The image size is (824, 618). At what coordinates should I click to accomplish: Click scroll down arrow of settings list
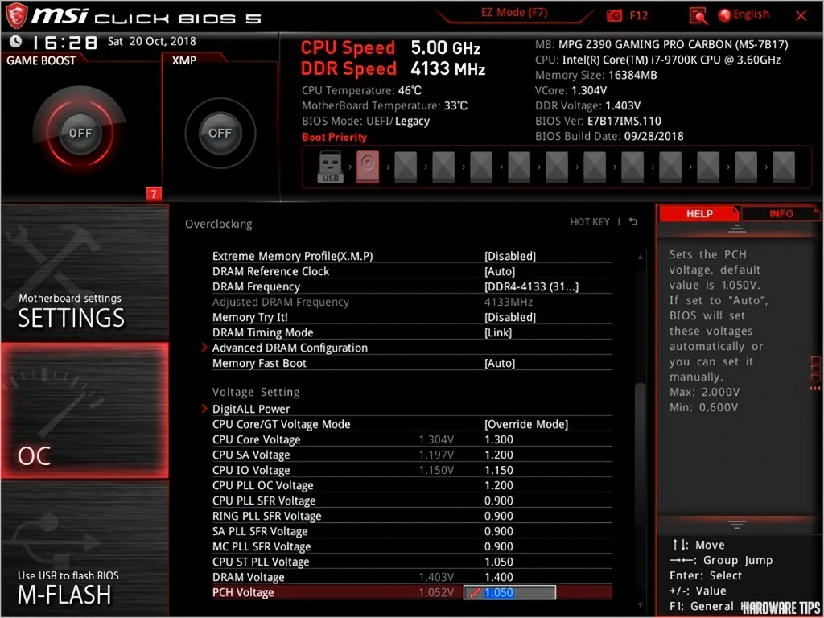640,605
